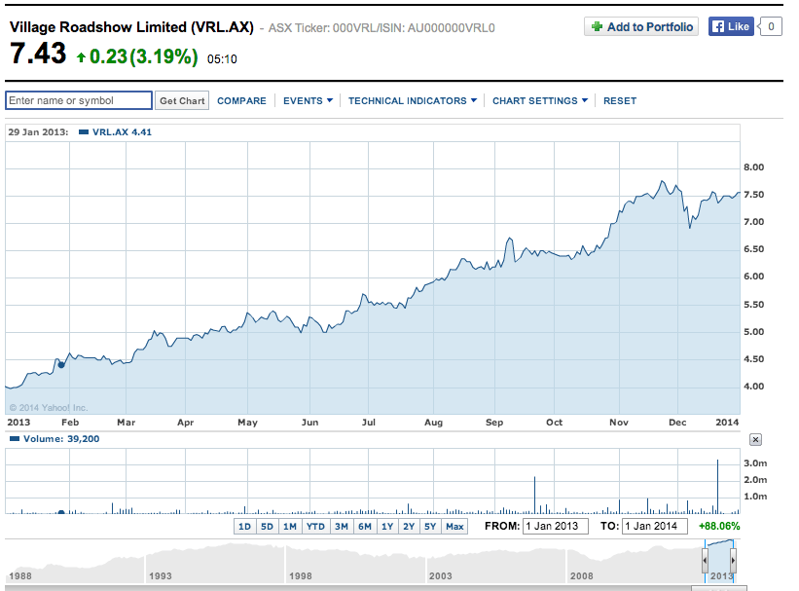Click the Facebook Like button
Screen dimensions: 799x591
click(731, 26)
